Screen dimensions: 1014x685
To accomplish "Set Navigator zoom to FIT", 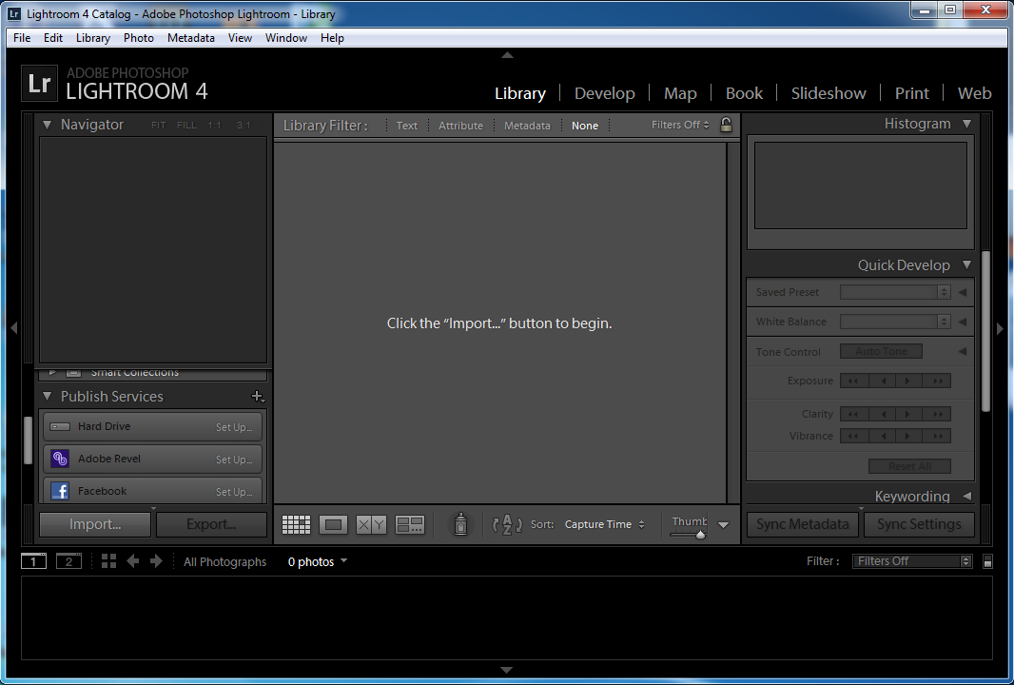I will pyautogui.click(x=159, y=126).
